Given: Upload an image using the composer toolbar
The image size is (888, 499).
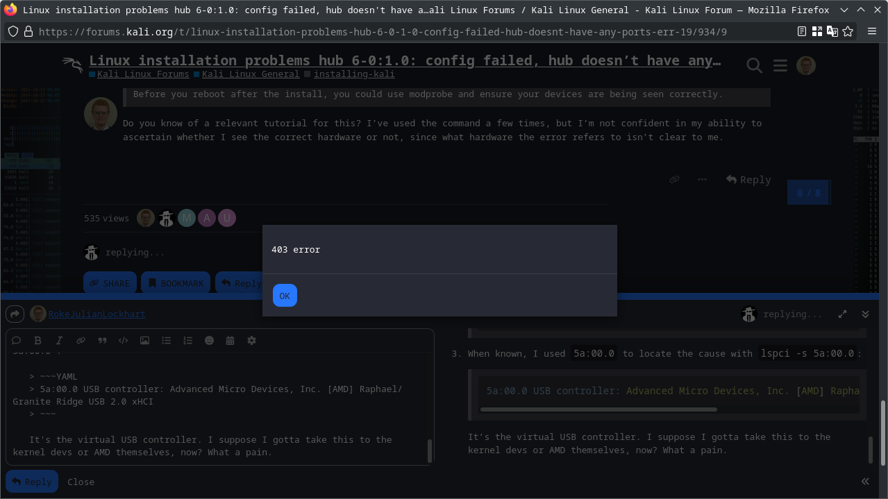Looking at the screenshot, I should (x=144, y=341).
